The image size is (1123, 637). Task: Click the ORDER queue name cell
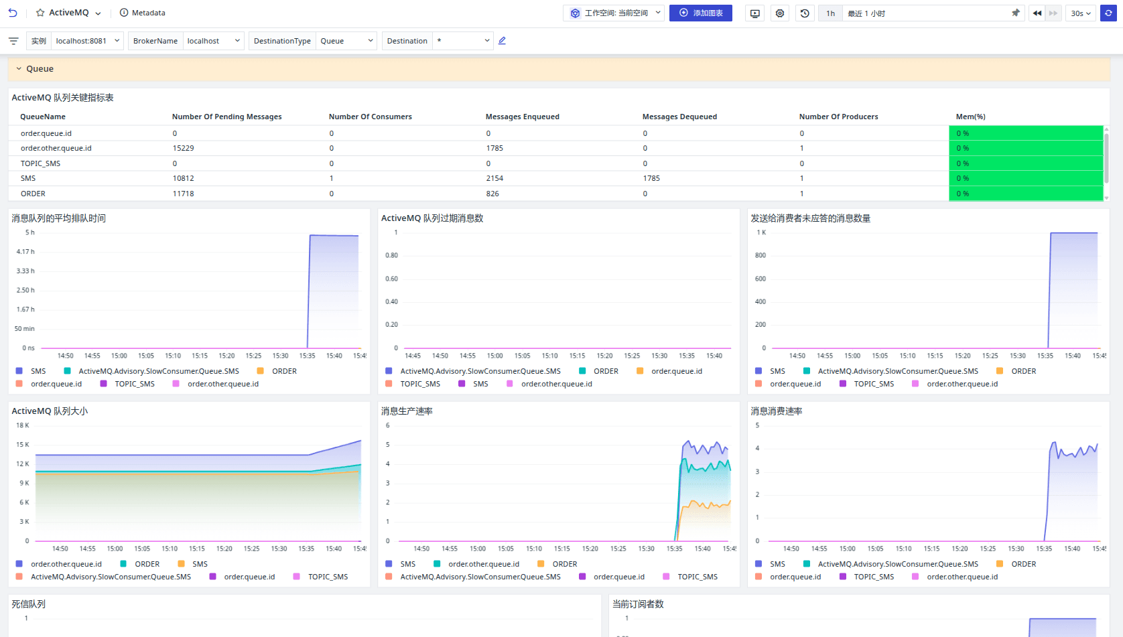click(33, 194)
